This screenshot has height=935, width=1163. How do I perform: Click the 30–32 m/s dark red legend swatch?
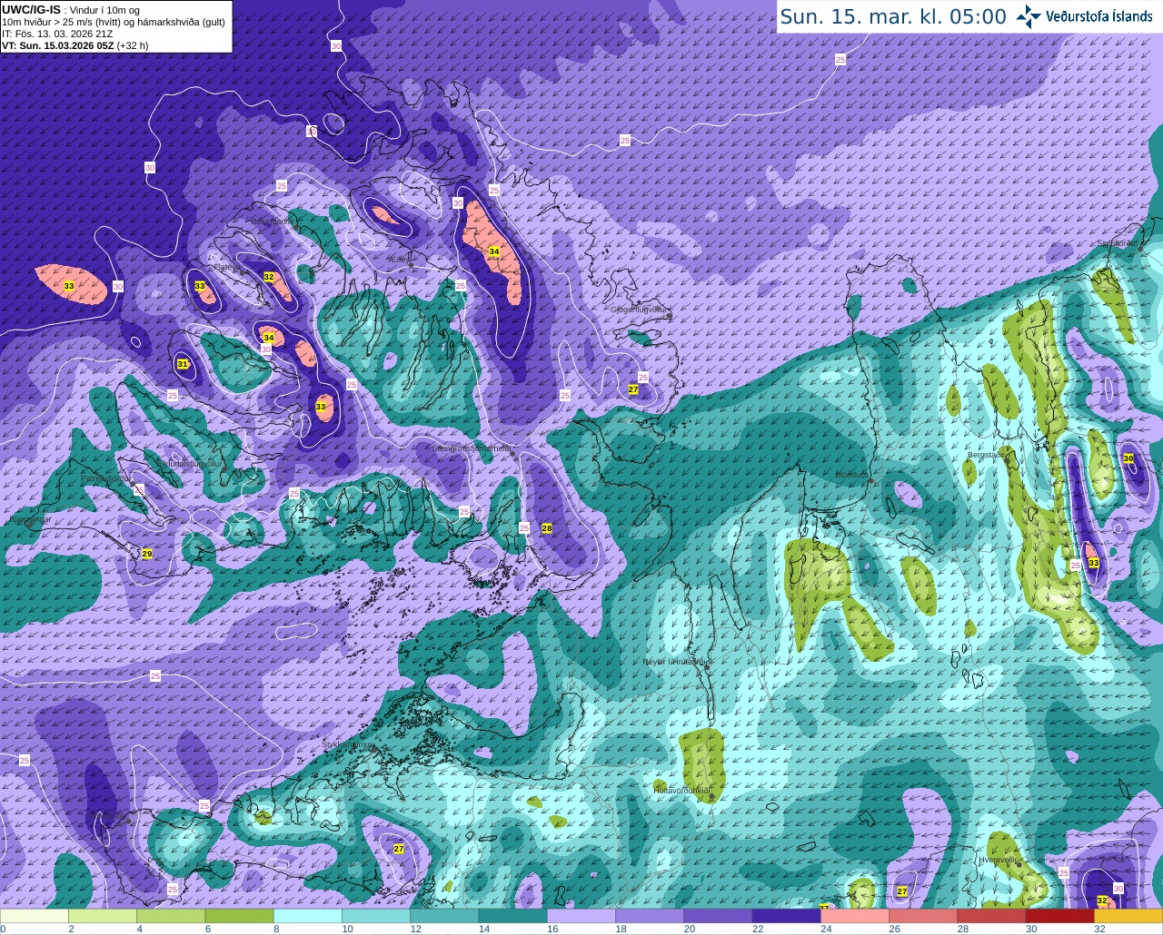click(1059, 916)
